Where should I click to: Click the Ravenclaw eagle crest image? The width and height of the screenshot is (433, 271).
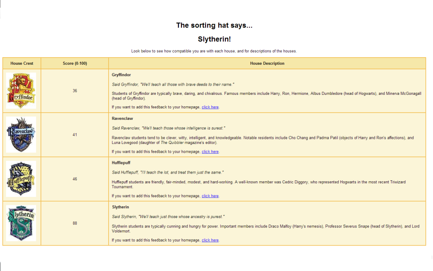point(21,135)
